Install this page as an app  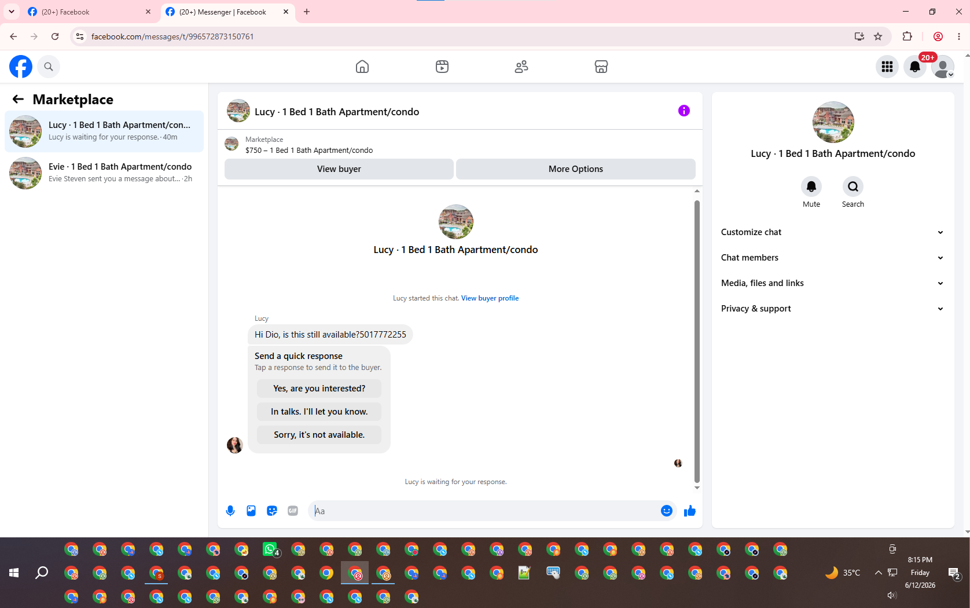859,36
